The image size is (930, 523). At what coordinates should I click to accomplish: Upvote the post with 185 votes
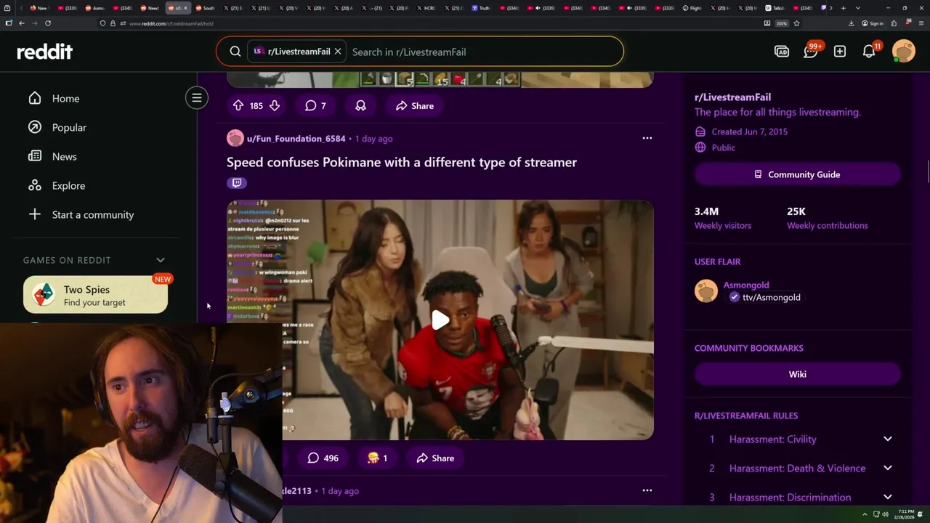[238, 106]
